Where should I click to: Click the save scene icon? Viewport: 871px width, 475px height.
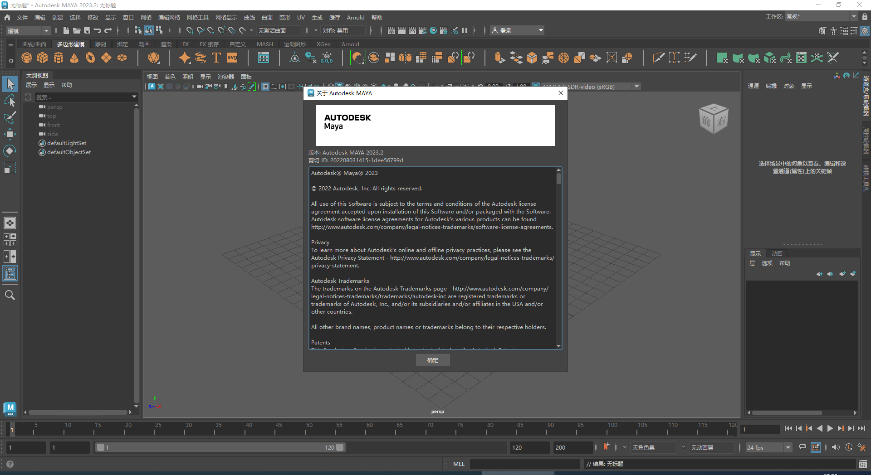point(87,30)
